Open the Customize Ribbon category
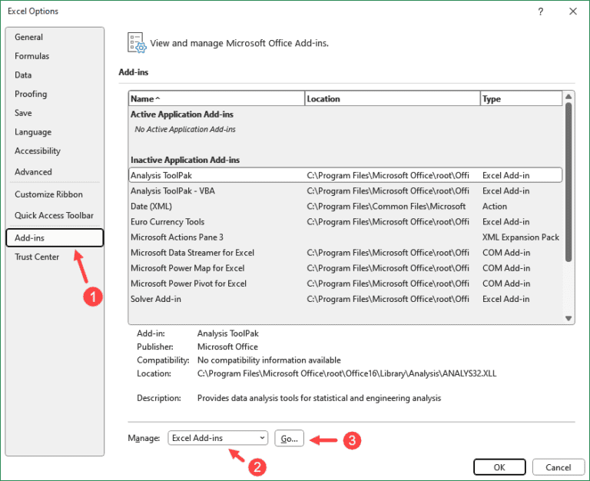 (48, 194)
